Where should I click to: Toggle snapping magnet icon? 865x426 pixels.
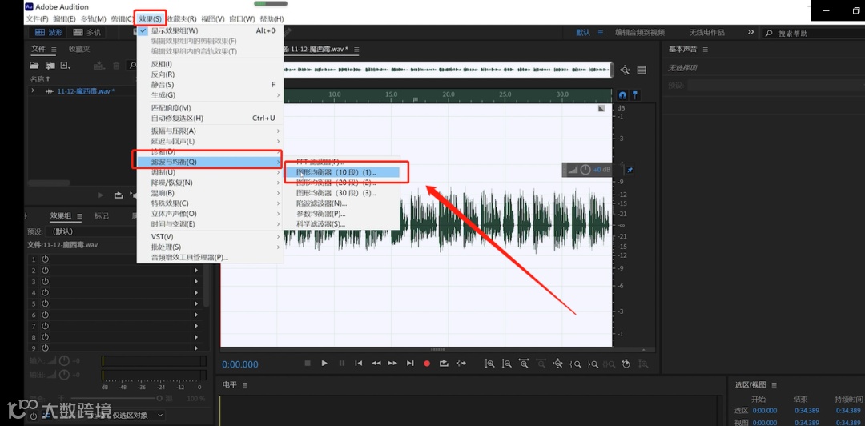[x=623, y=95]
